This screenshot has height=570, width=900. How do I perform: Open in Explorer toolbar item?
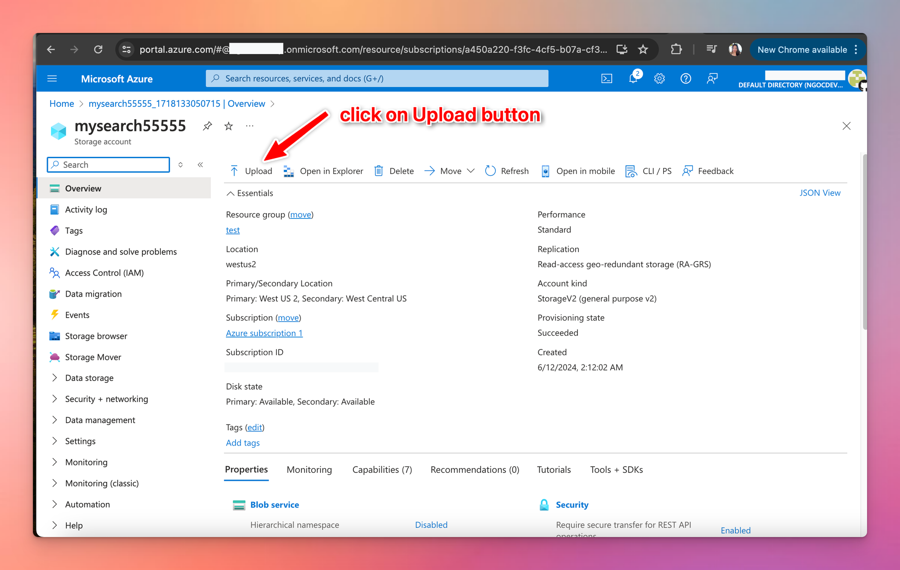[x=323, y=171]
